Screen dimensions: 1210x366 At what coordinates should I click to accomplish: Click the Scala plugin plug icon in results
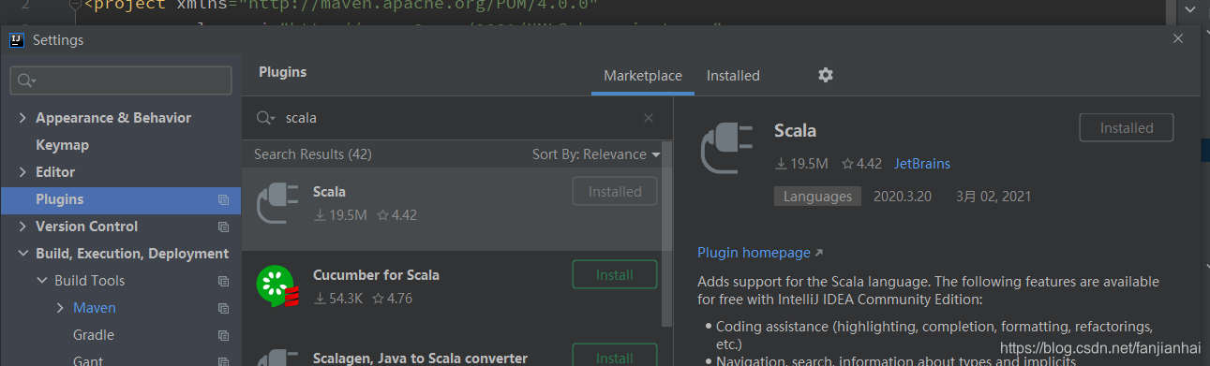coord(277,203)
